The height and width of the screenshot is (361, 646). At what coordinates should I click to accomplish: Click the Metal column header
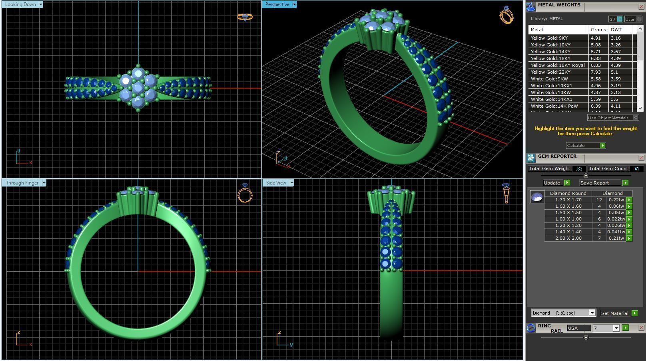point(558,30)
